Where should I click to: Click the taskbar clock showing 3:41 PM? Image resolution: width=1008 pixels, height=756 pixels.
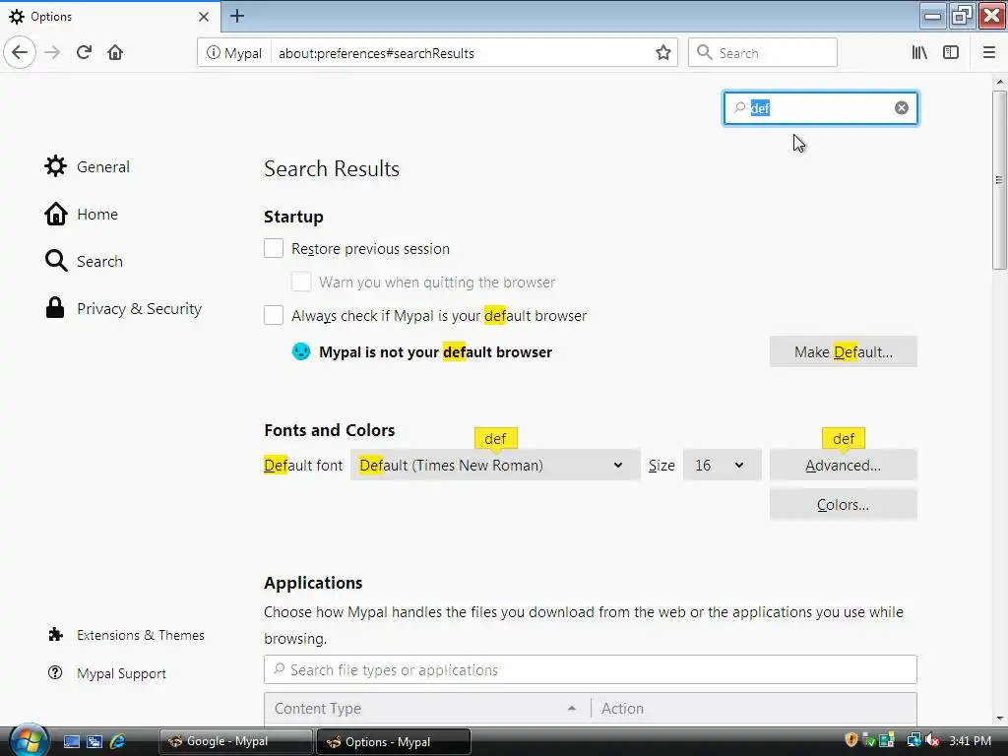tap(970, 740)
